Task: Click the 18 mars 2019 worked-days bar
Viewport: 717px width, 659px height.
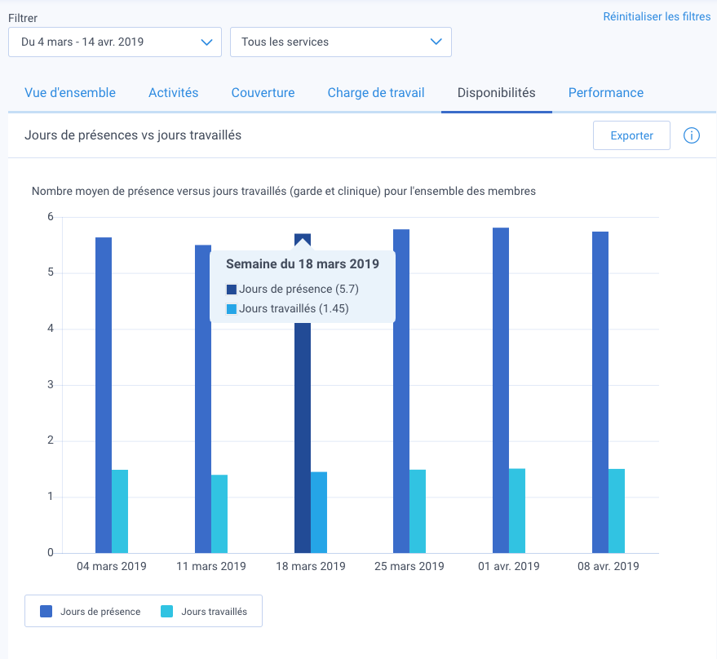Action: point(319,513)
